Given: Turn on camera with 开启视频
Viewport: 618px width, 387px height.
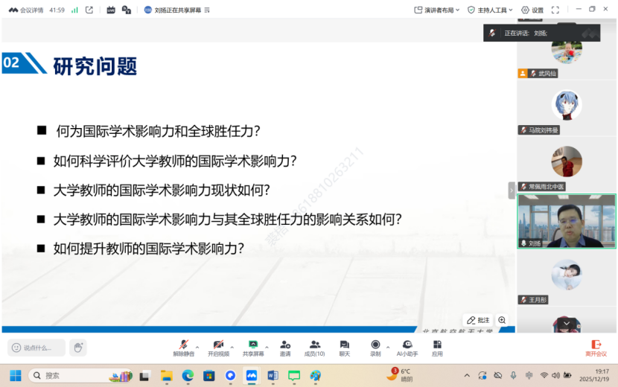Looking at the screenshot, I should coord(218,347).
